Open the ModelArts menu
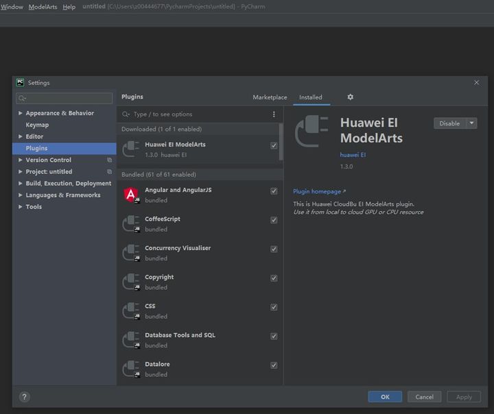Viewport: 494px width, 414px height. click(x=43, y=7)
